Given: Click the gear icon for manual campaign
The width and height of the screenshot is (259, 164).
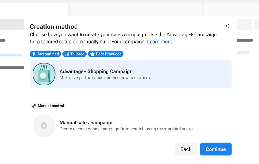Looking at the screenshot, I should click(44, 126).
